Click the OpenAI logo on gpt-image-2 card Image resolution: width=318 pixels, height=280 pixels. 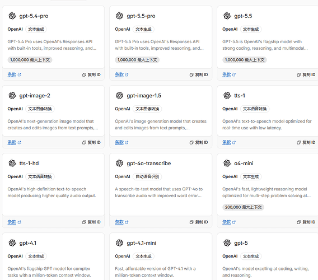coord(12,95)
